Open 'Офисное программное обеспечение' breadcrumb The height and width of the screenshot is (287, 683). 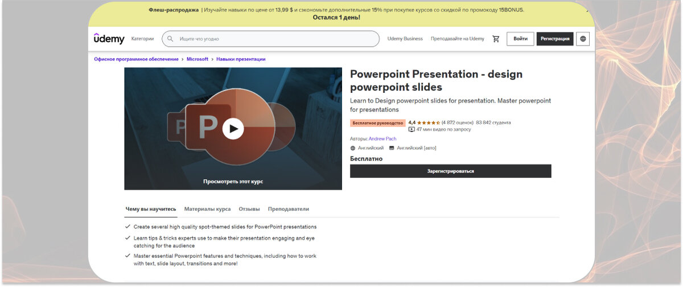click(x=136, y=59)
